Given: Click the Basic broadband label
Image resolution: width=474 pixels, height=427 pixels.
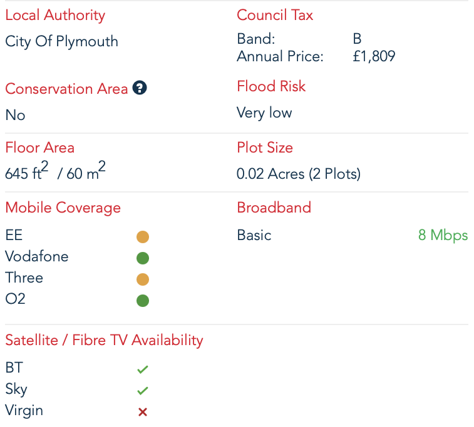Looking at the screenshot, I should coord(254,235).
